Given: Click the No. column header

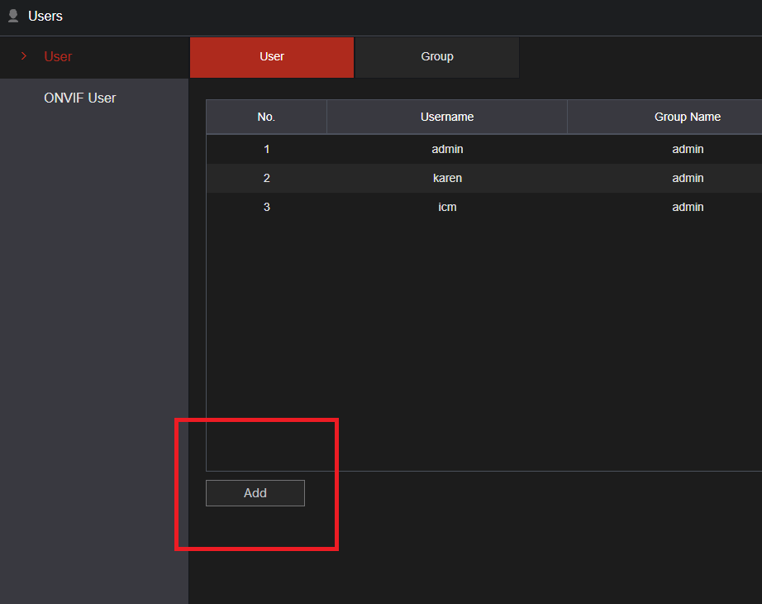Looking at the screenshot, I should coord(266,117).
